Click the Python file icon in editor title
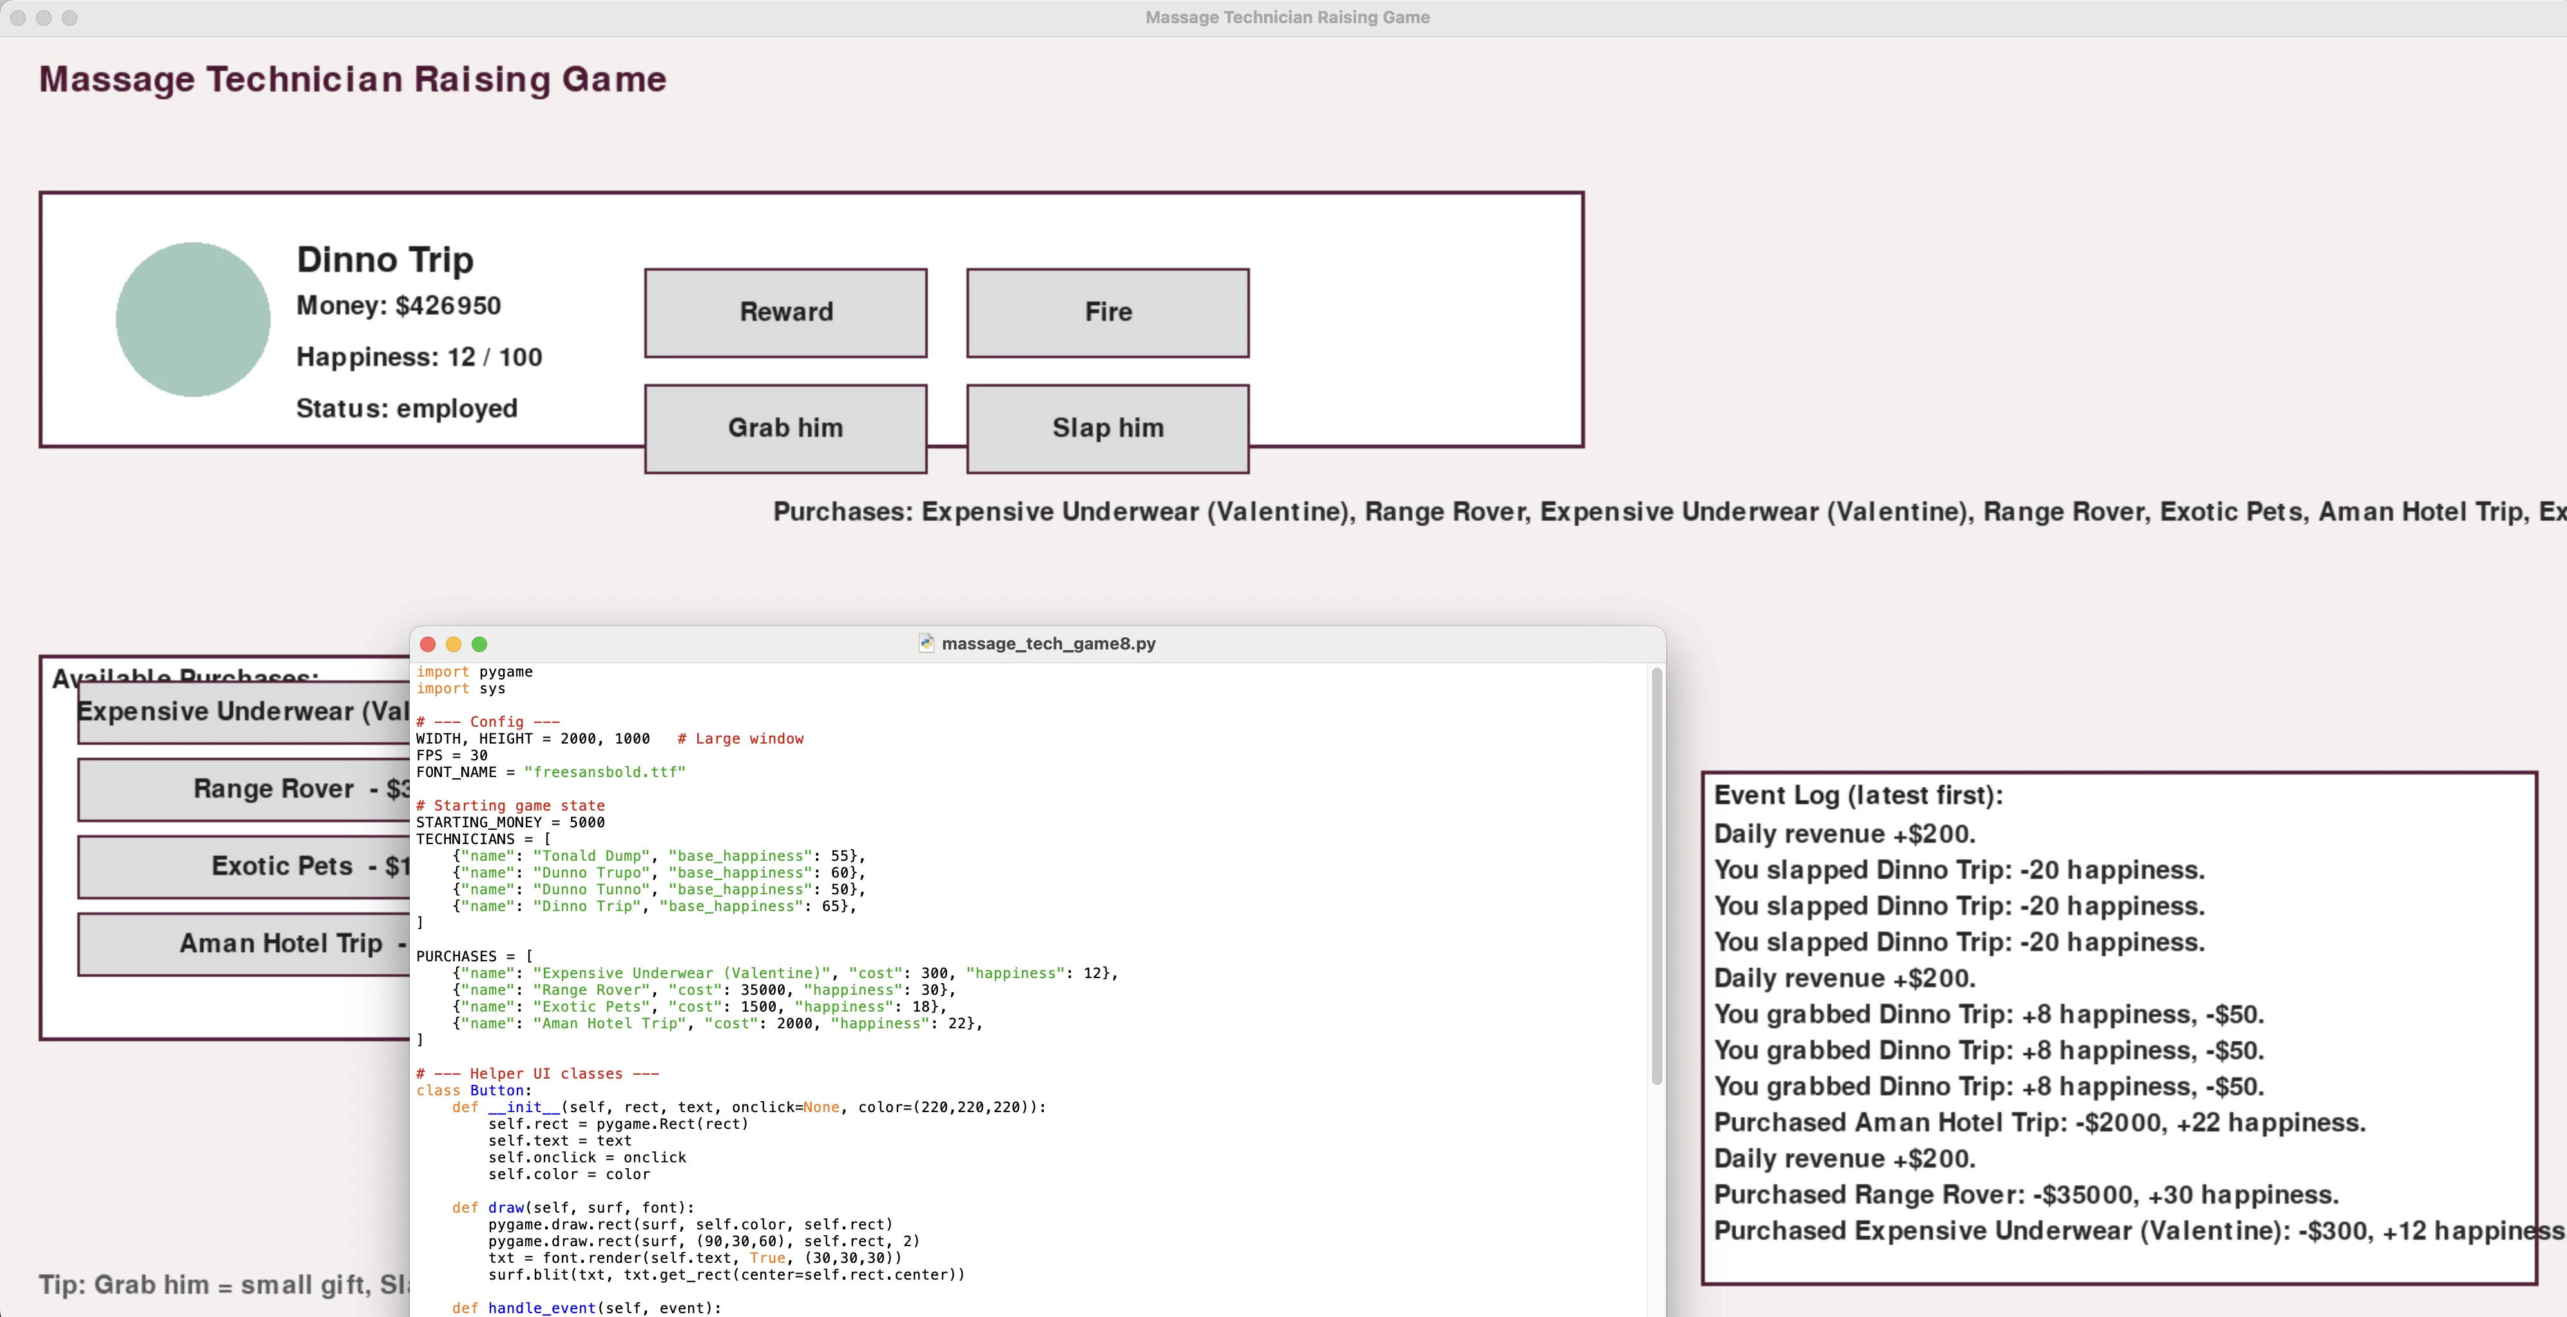Viewport: 2567px width, 1317px height. 926,644
